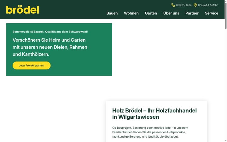227x142 pixels.
Task: Open the Über uns menu
Action: [171, 13]
